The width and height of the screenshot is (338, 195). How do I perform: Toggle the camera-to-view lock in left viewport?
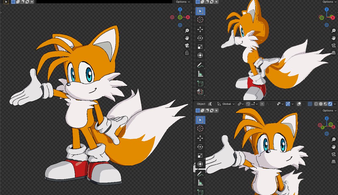[187, 53]
